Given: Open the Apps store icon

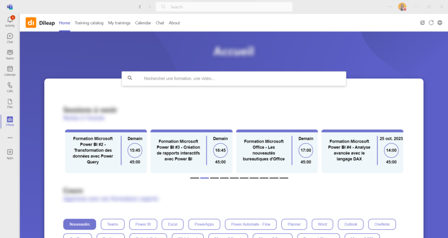Looking at the screenshot, I should (x=10, y=154).
